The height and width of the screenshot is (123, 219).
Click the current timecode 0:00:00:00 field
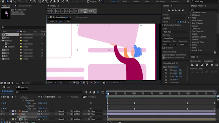[x=7, y=91]
